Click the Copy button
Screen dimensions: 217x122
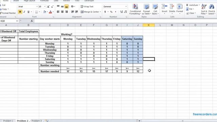[x=4, y=9]
